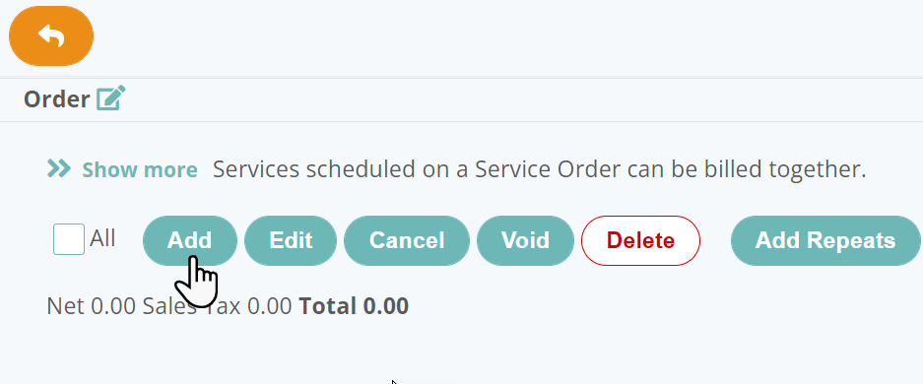This screenshot has height=384, width=923.
Task: Click the bold Total 0.00 amount
Action: click(354, 306)
